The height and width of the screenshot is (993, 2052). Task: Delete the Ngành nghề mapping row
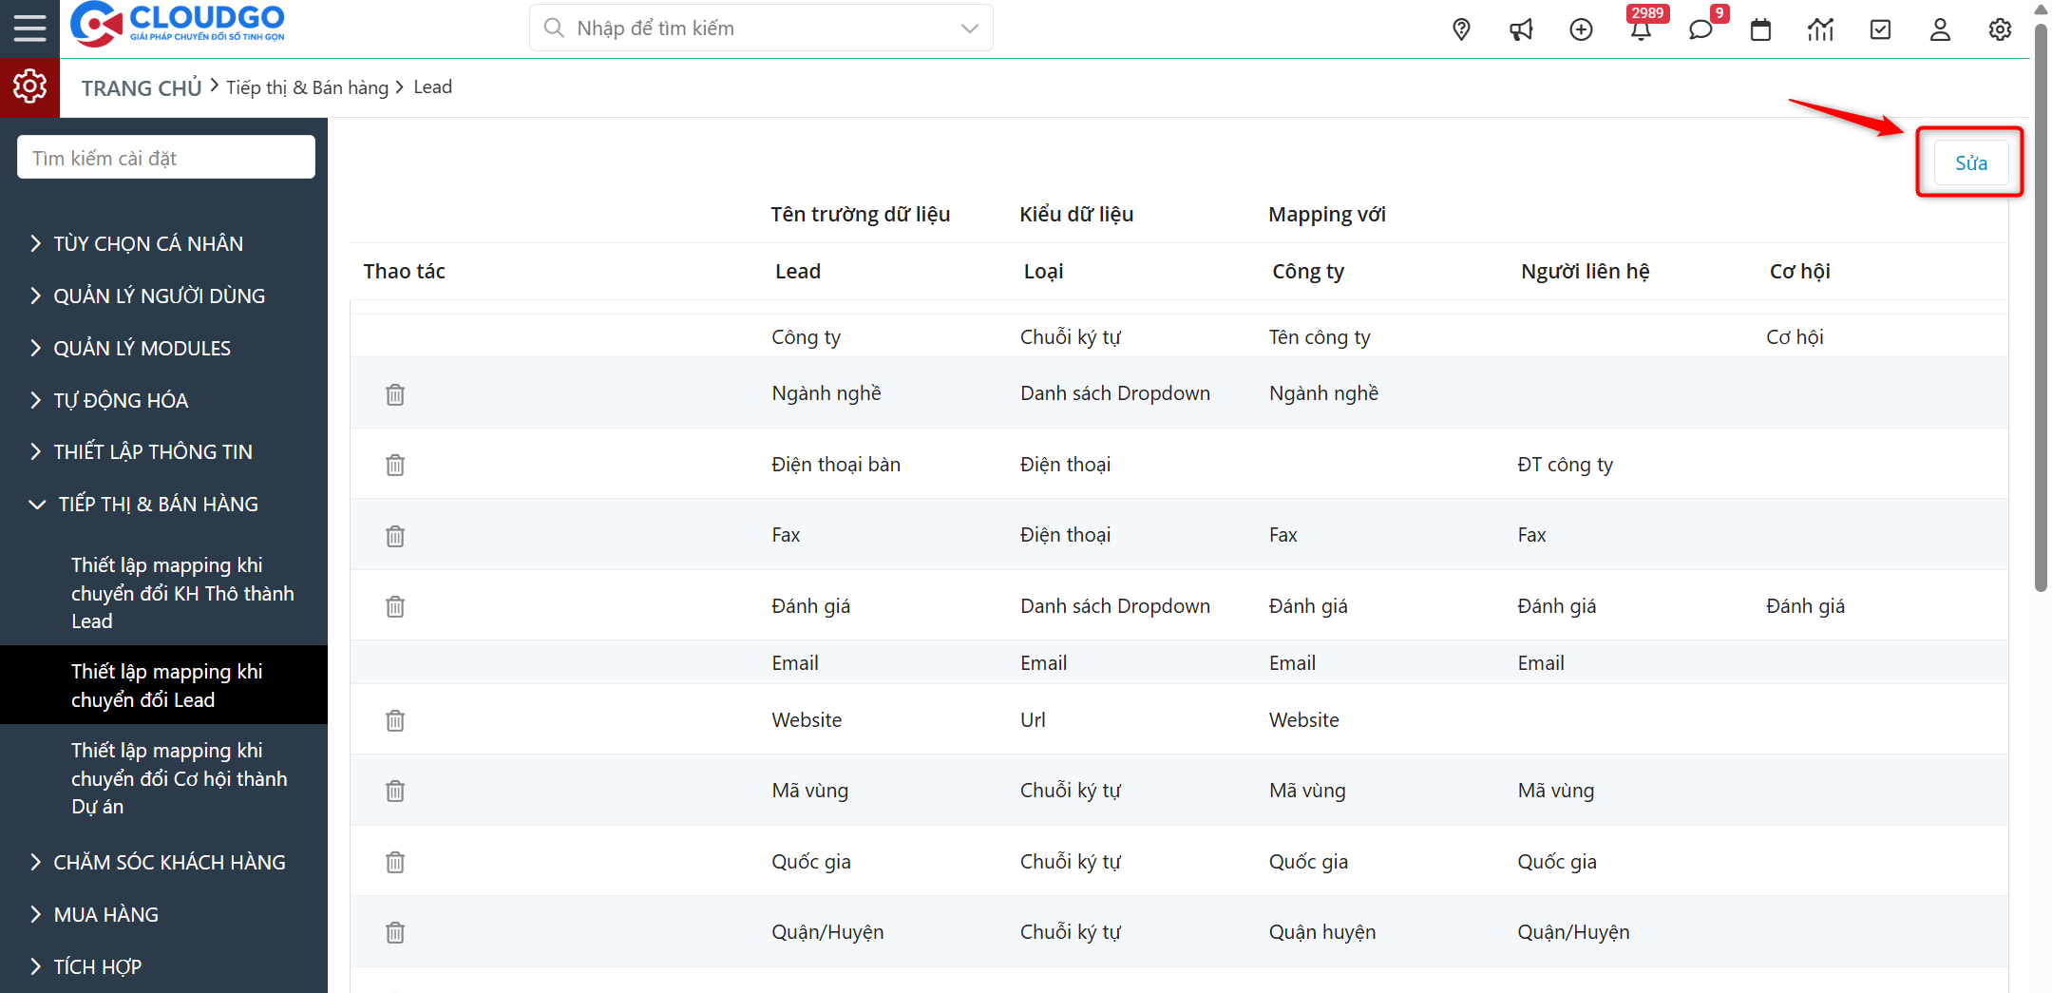tap(395, 394)
